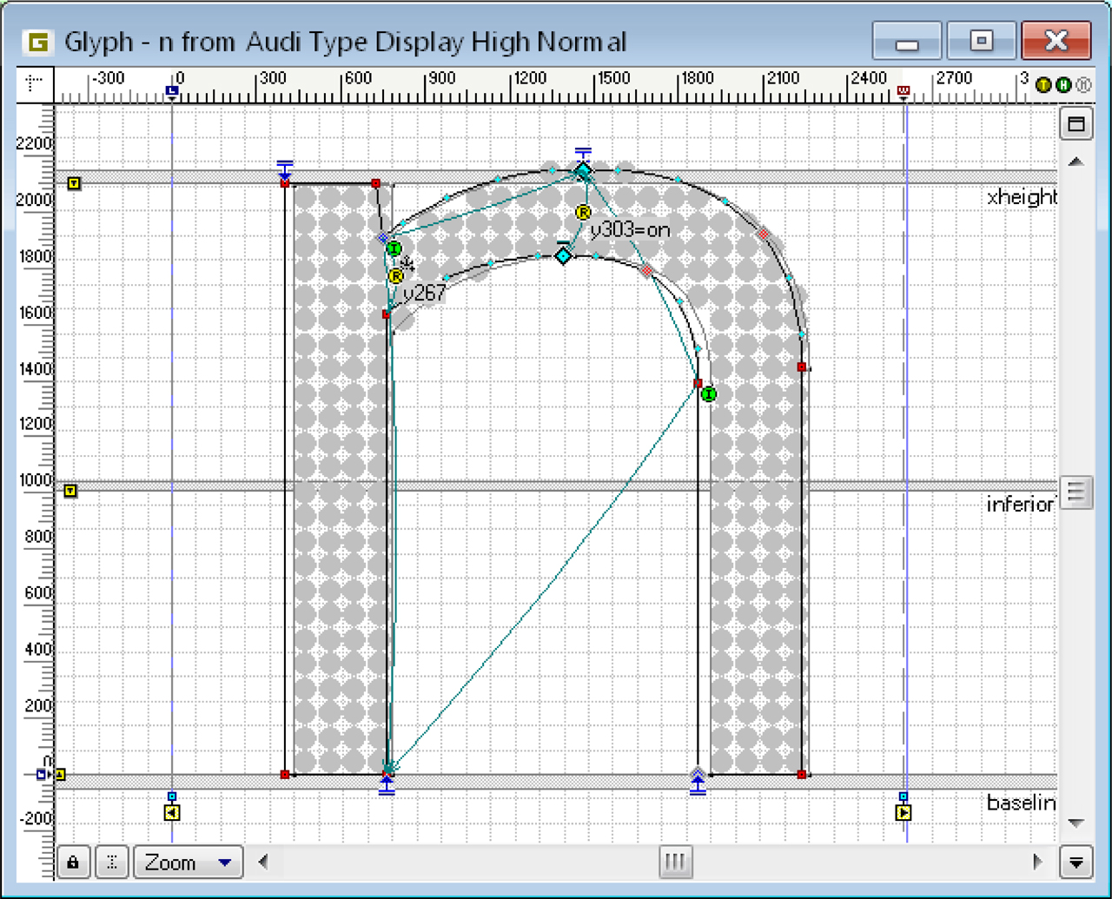Viewport: 1112px width, 899px height.
Task: Click the vertical scrollbar thumb grip
Action: pos(1076,492)
